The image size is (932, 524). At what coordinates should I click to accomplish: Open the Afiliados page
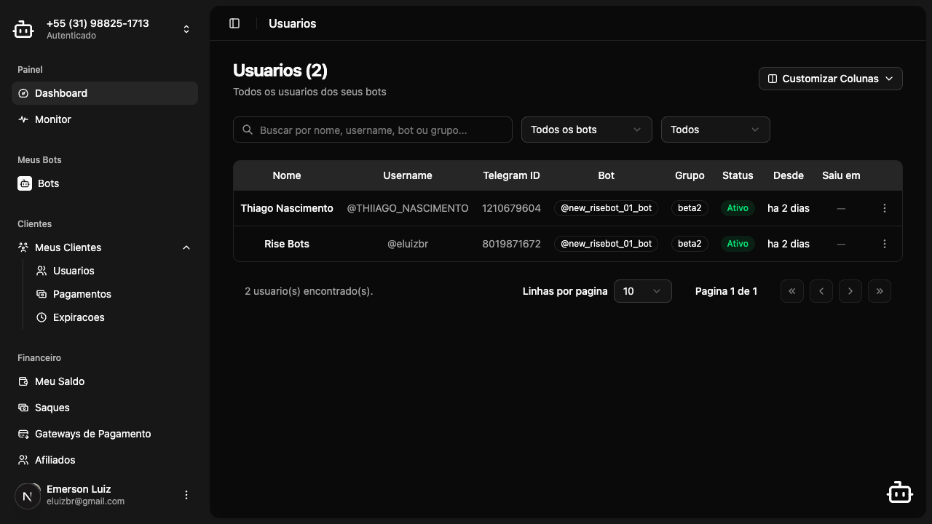[105, 460]
